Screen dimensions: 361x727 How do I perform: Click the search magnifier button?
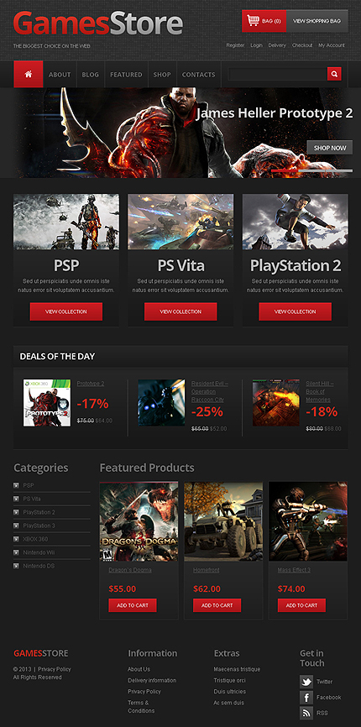[x=334, y=74]
